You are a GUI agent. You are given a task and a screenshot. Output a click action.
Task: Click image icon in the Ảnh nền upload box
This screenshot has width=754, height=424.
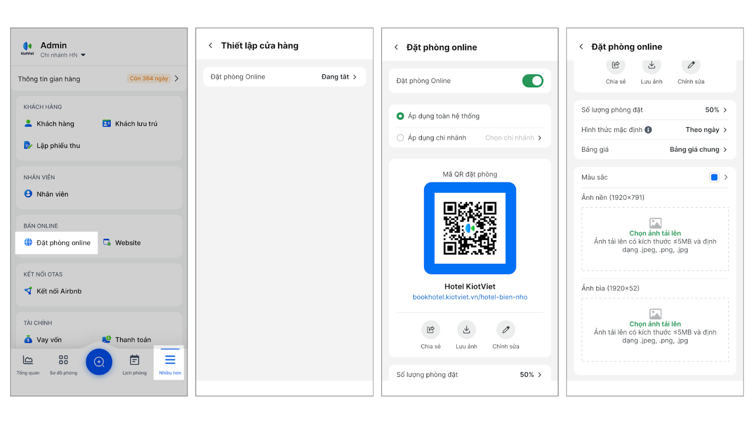point(655,223)
